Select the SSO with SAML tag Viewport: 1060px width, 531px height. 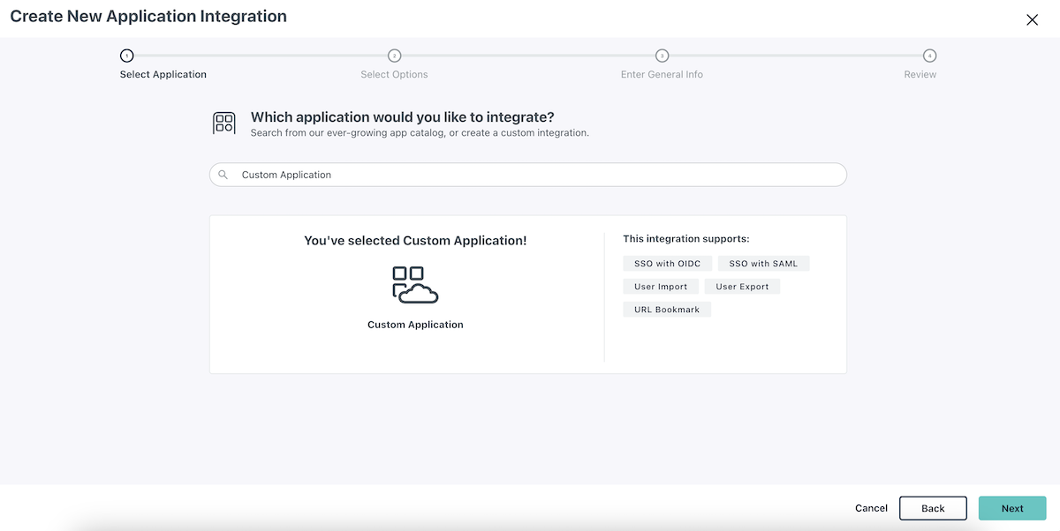[x=763, y=264]
